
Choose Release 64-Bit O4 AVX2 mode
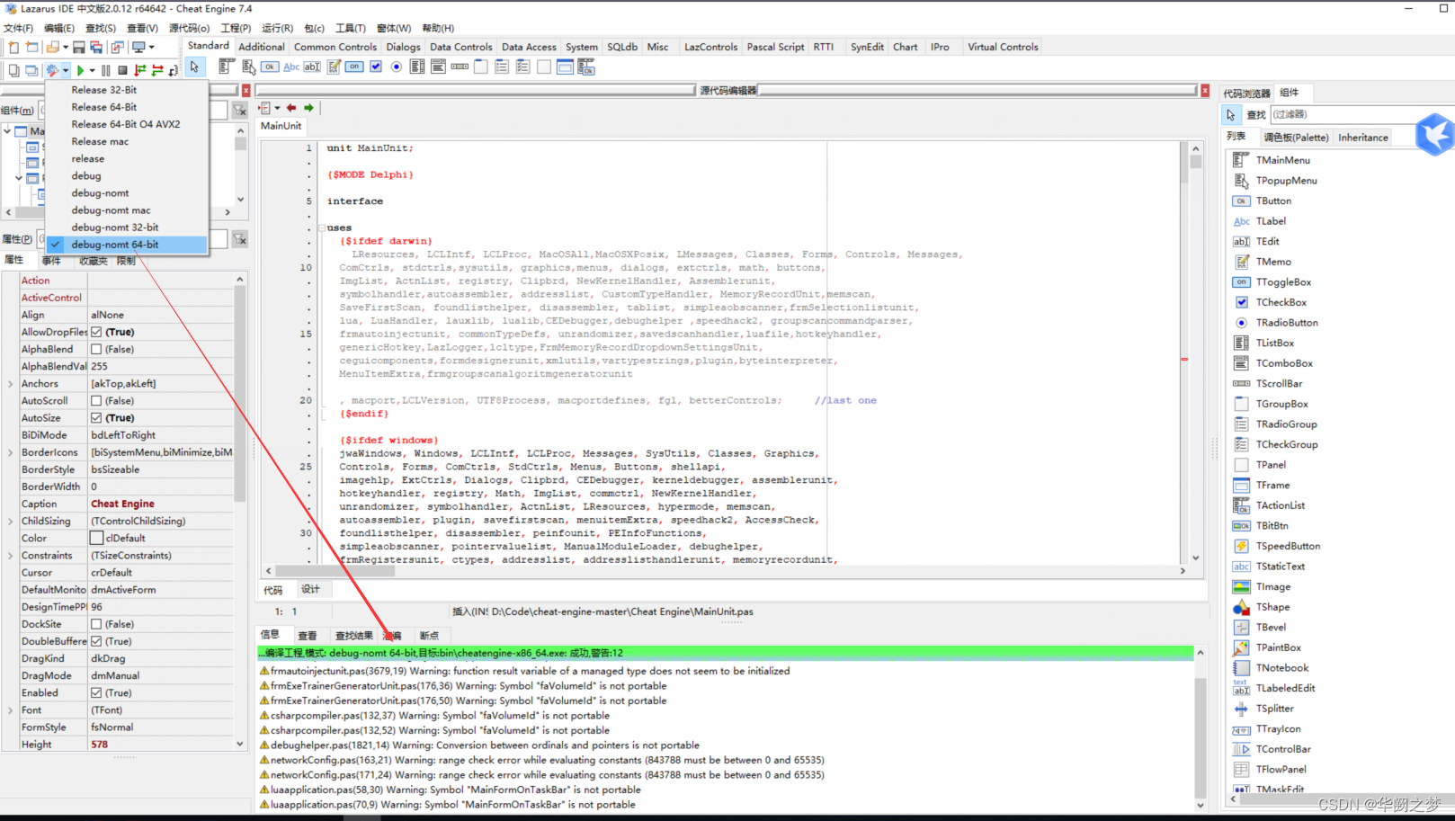click(x=126, y=124)
